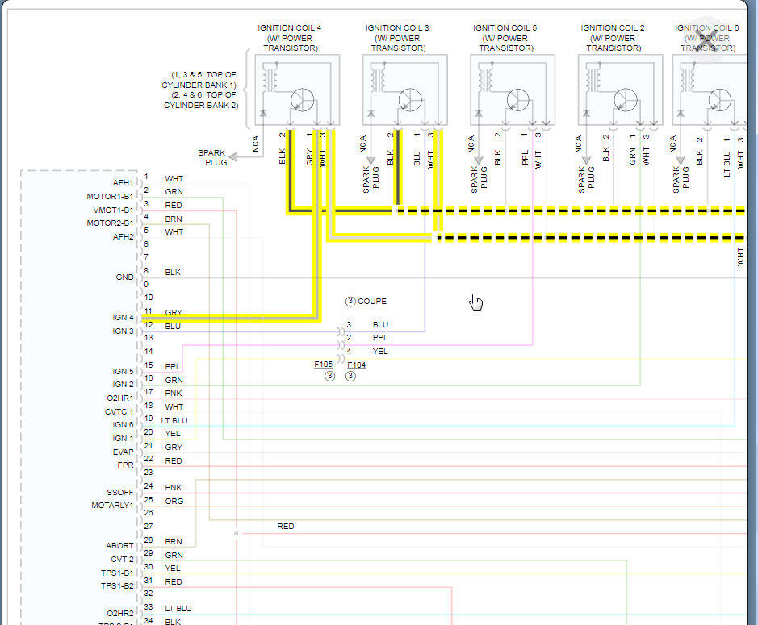Select the EVAP pin label
The width and height of the screenshot is (758, 625).
pos(124,452)
